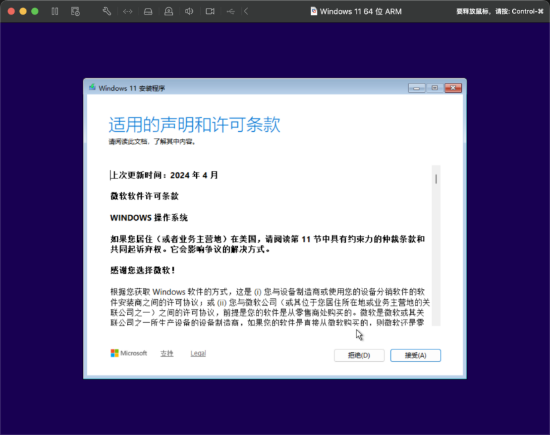This screenshot has height=435, width=550.
Task: Collapse toolbar with left chevron
Action: (247, 11)
